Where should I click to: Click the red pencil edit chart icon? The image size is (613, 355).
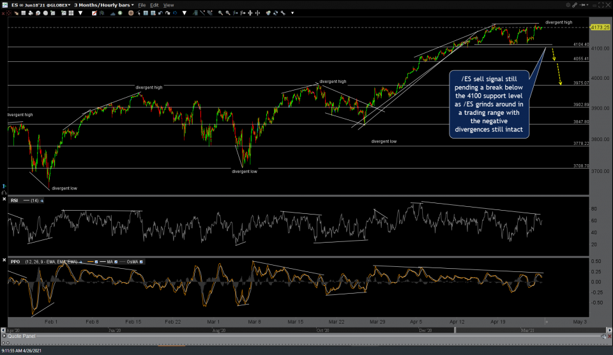coord(95,13)
